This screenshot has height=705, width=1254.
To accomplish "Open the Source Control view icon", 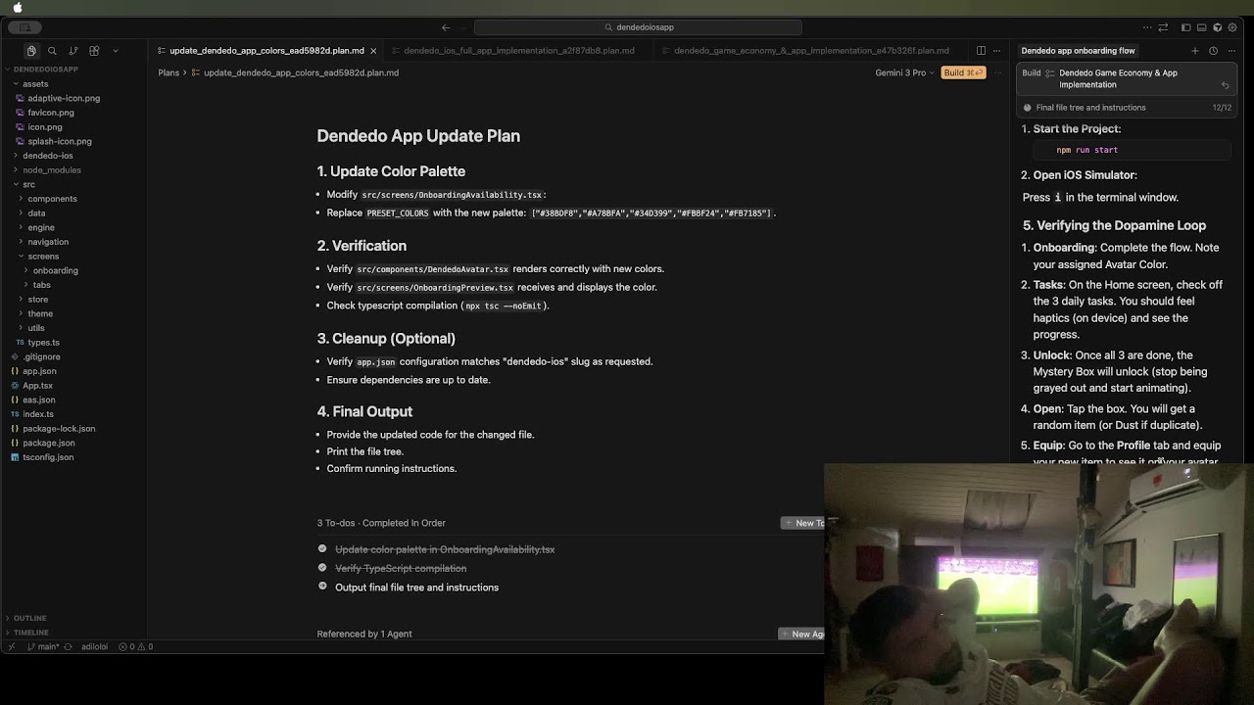I will pyautogui.click(x=73, y=50).
